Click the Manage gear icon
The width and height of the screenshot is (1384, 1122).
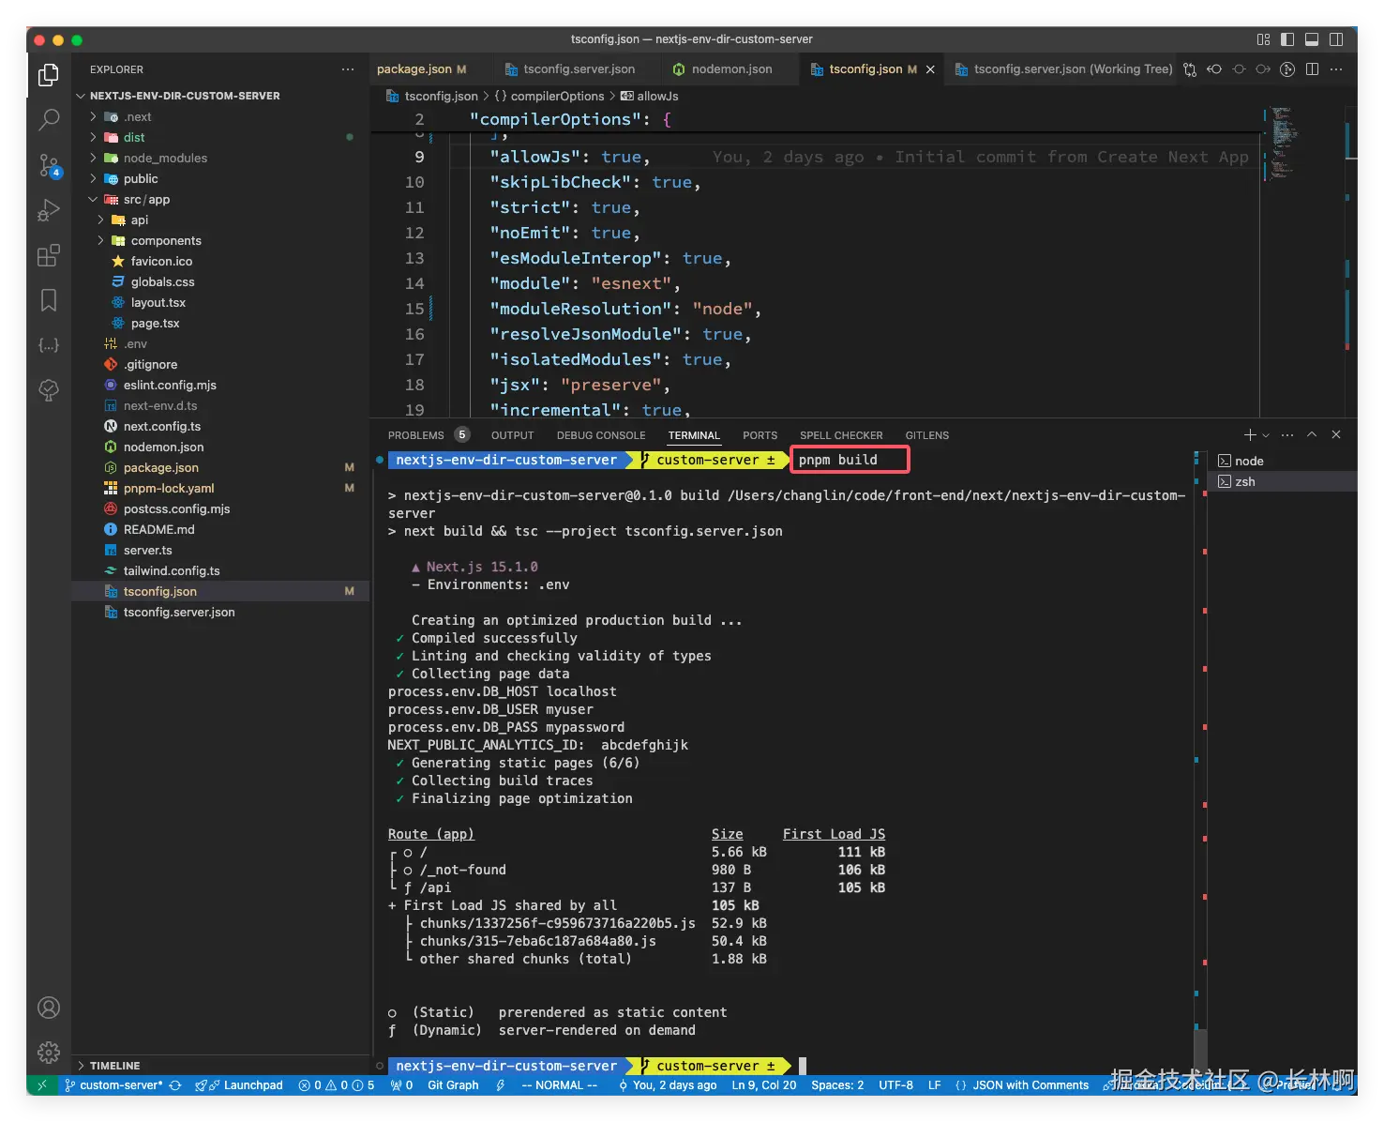[49, 1053]
